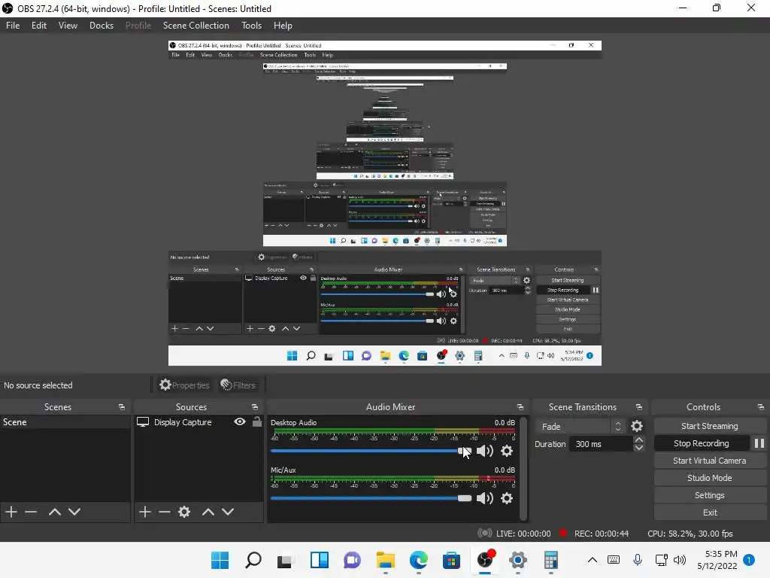Move source up arrow in Sources panel

click(x=208, y=512)
